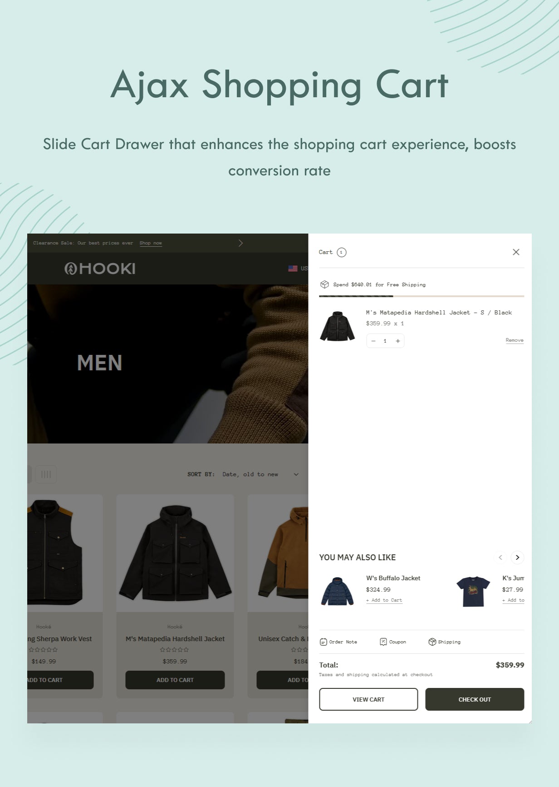Screen dimensions: 559x787
Task: Add W's Buffalo Jacket to the cart
Action: [x=384, y=600]
